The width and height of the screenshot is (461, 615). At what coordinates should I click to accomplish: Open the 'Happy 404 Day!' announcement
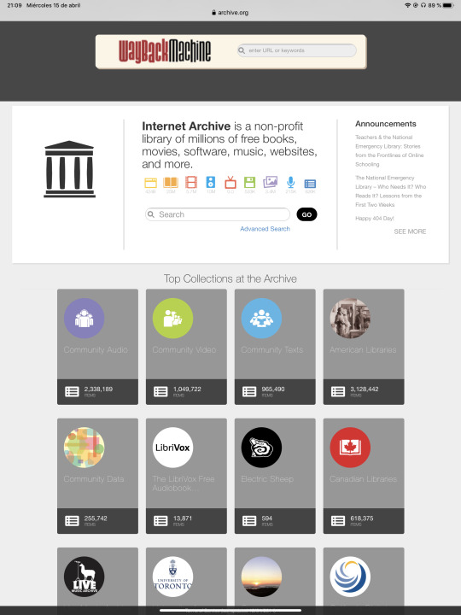pyautogui.click(x=375, y=219)
